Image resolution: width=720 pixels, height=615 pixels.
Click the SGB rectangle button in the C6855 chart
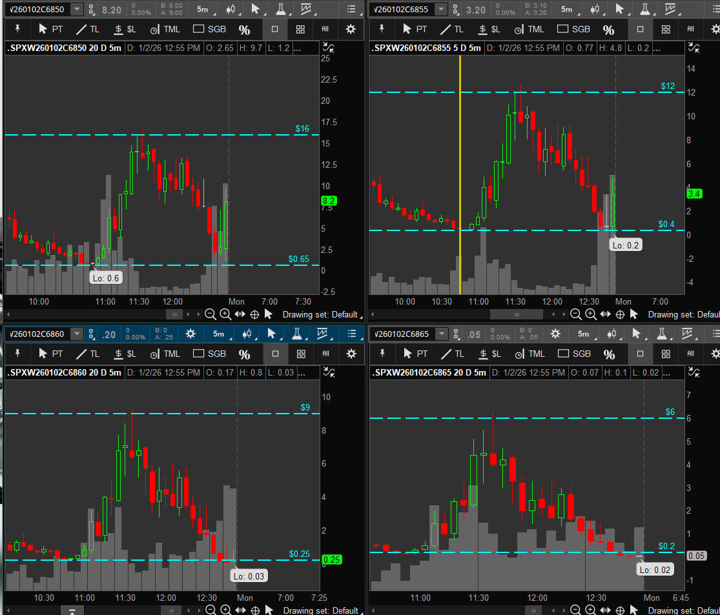[x=573, y=29]
